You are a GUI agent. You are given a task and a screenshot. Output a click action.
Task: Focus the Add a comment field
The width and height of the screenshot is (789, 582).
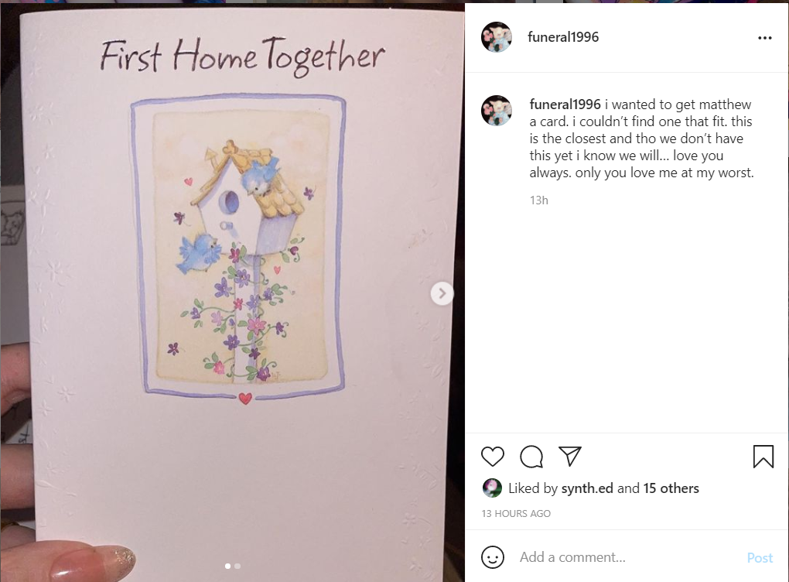(x=628, y=556)
